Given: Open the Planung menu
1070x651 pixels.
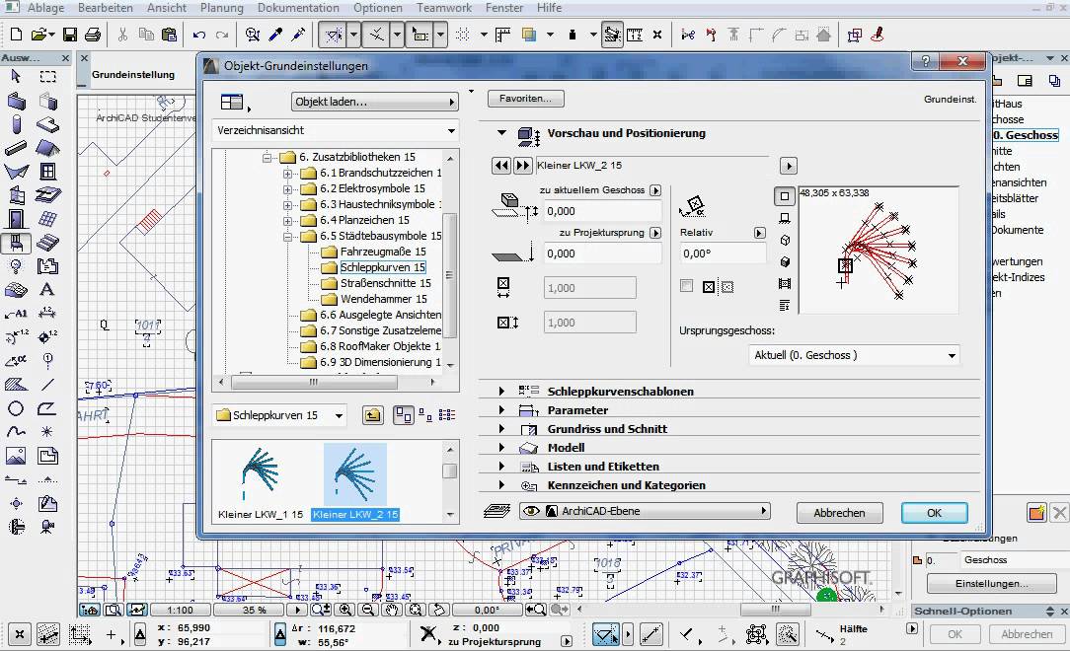Looking at the screenshot, I should pos(221,8).
